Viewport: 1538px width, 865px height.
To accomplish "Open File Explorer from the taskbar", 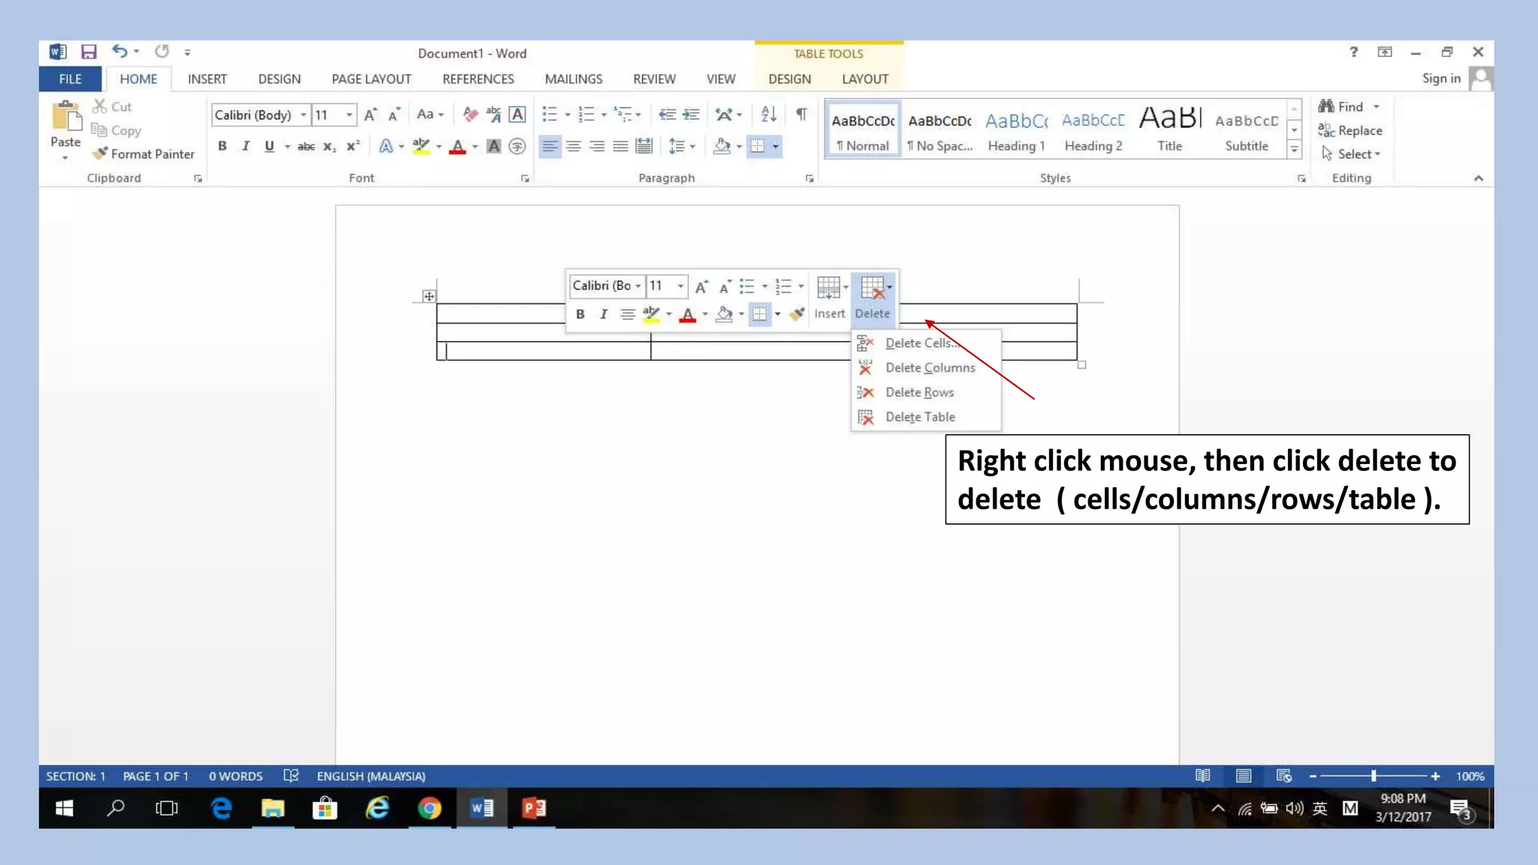I will click(x=273, y=808).
